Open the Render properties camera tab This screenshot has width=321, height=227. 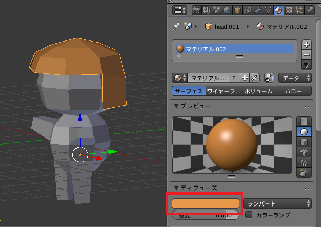[x=197, y=10]
